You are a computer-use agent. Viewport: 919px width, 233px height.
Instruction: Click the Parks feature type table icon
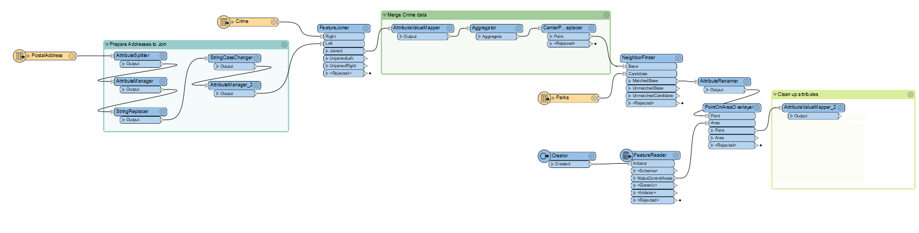click(x=544, y=98)
